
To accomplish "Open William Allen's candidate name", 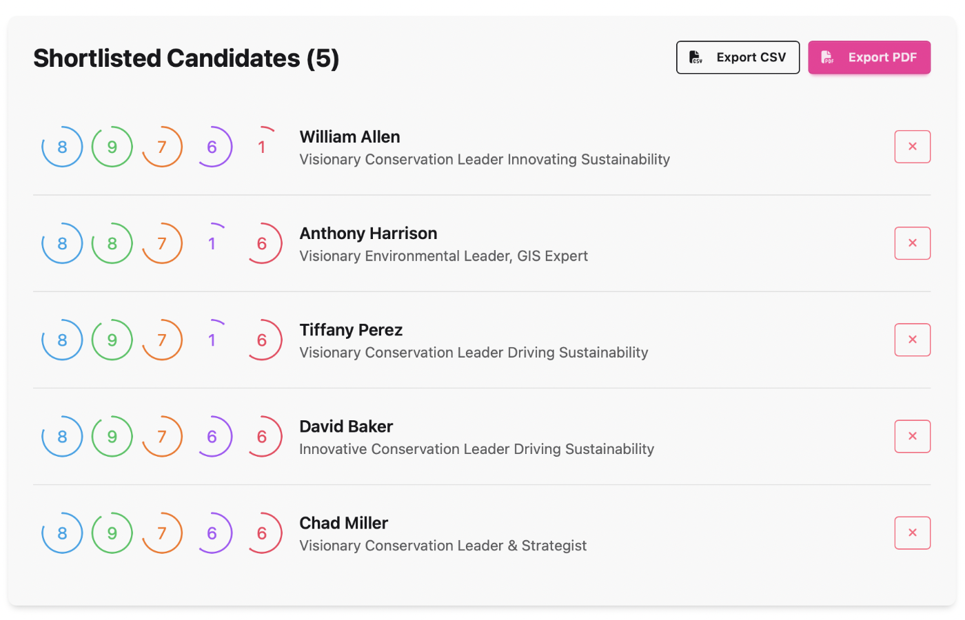I will click(x=349, y=136).
